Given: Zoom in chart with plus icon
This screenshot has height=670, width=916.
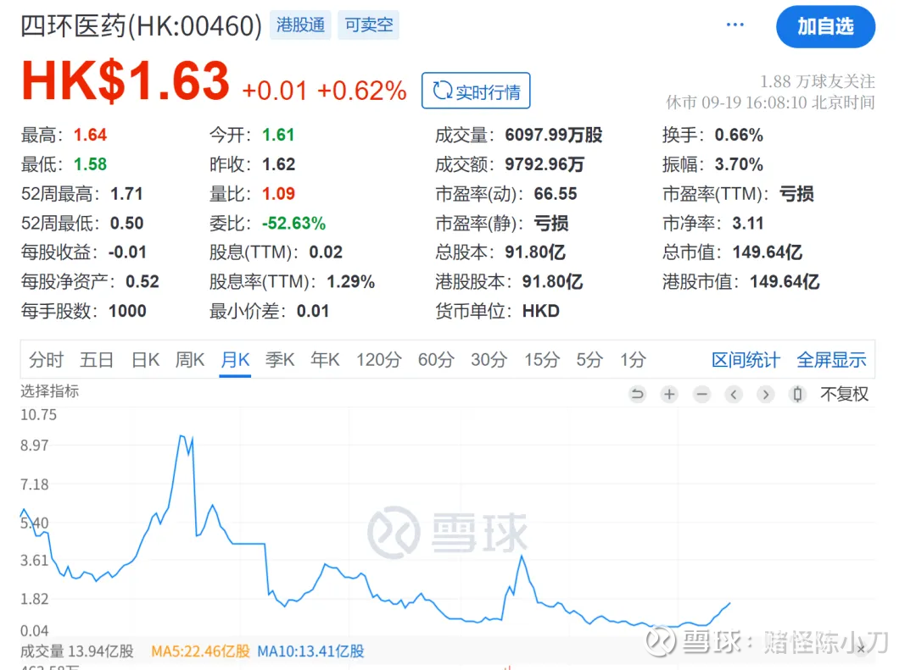Looking at the screenshot, I should [669, 395].
